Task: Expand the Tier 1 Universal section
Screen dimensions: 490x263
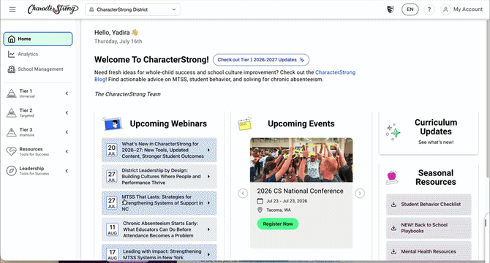Action: (37, 94)
